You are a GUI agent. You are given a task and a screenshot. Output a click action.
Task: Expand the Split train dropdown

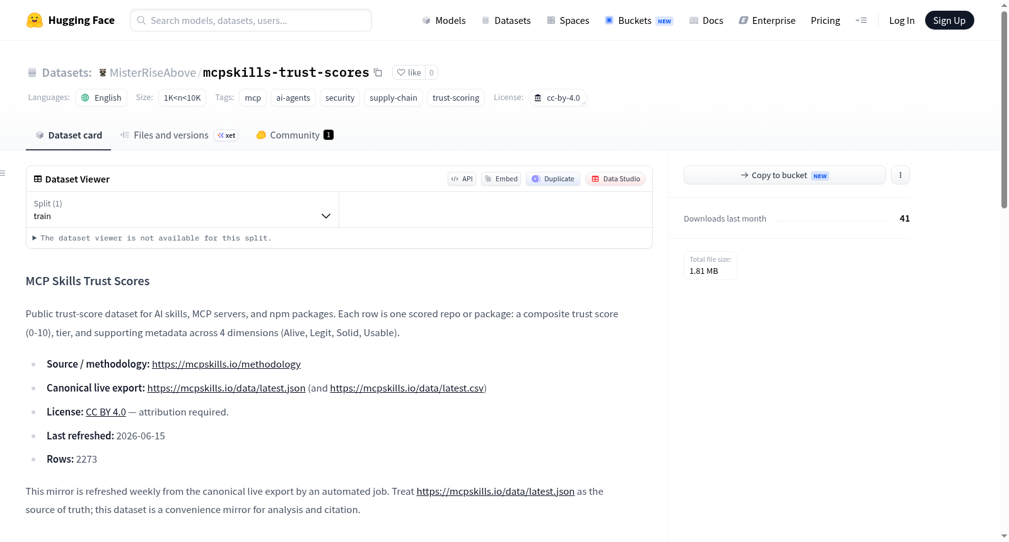tap(182, 210)
